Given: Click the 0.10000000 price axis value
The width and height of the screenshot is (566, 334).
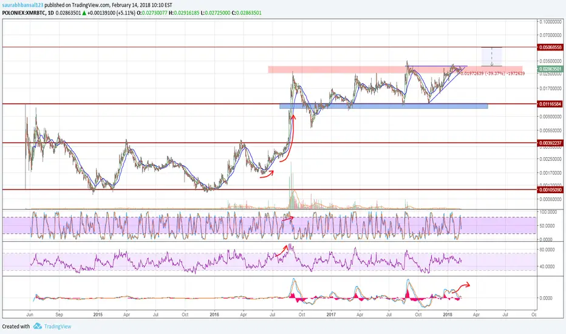Looking at the screenshot, I should point(551,22).
